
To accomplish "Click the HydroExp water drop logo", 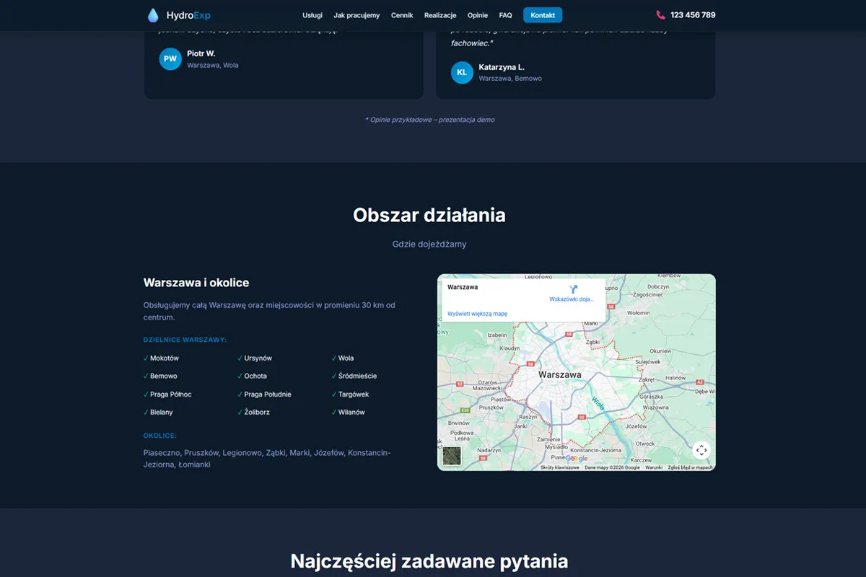I will (153, 15).
